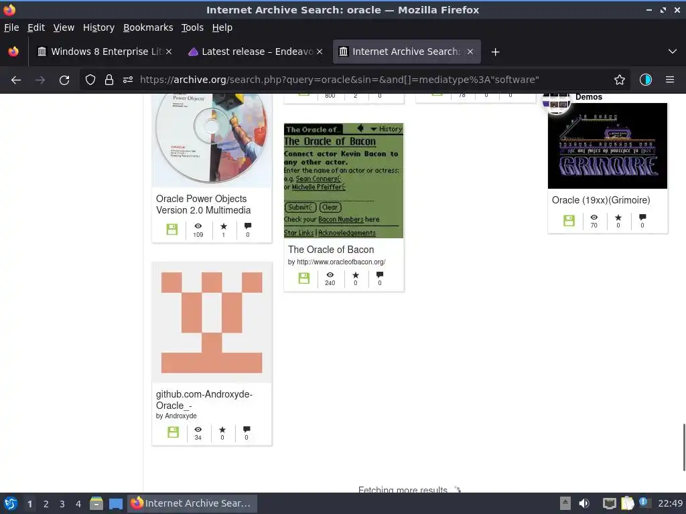
Task: Close the Internet Archive Search tab
Action: pyautogui.click(x=470, y=52)
